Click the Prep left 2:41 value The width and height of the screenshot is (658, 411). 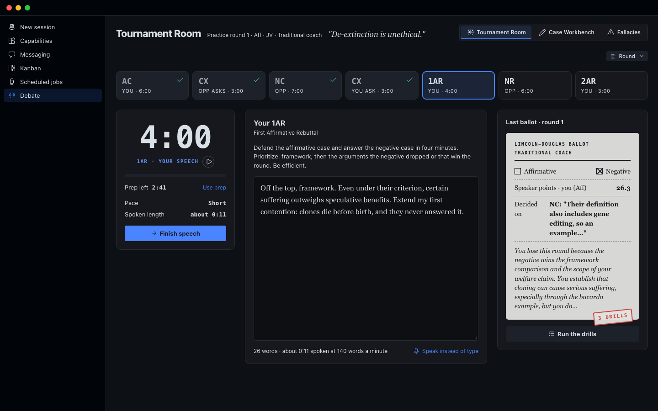click(x=159, y=188)
